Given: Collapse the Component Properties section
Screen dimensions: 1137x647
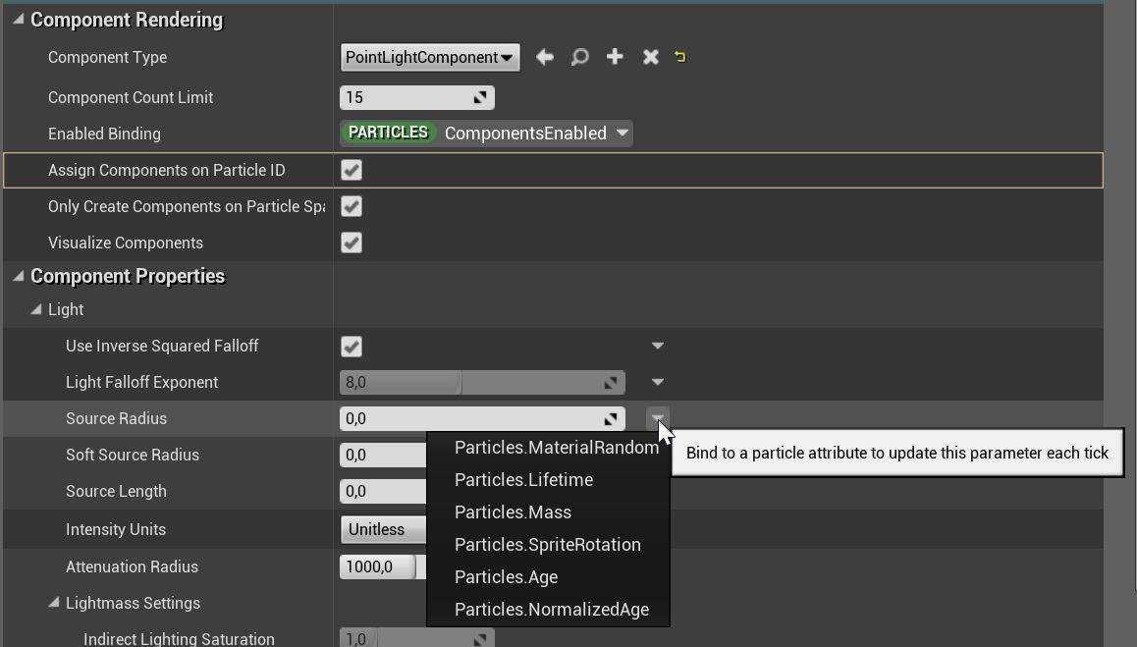Looking at the screenshot, I should tap(18, 276).
